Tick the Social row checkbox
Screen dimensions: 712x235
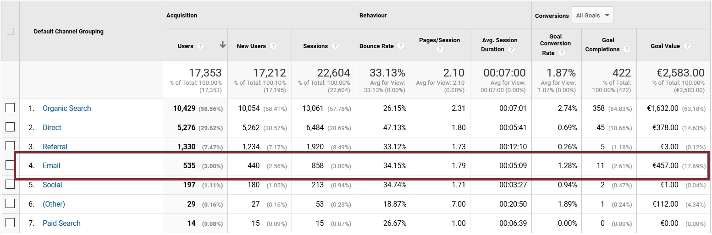tap(10, 185)
